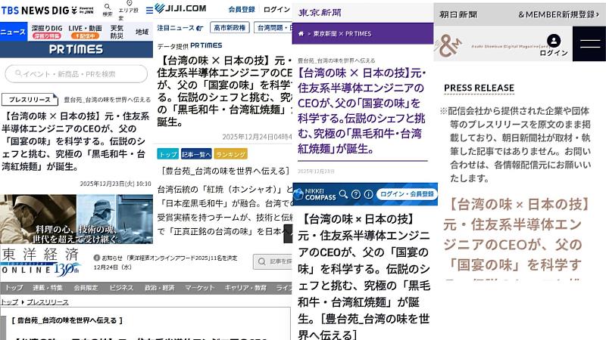Click the ログイン・会員登録 button on Nikkei Compass
The image size is (606, 340).
point(407,194)
